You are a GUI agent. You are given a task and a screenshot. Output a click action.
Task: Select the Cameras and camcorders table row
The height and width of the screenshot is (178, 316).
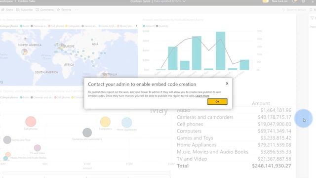(234, 117)
